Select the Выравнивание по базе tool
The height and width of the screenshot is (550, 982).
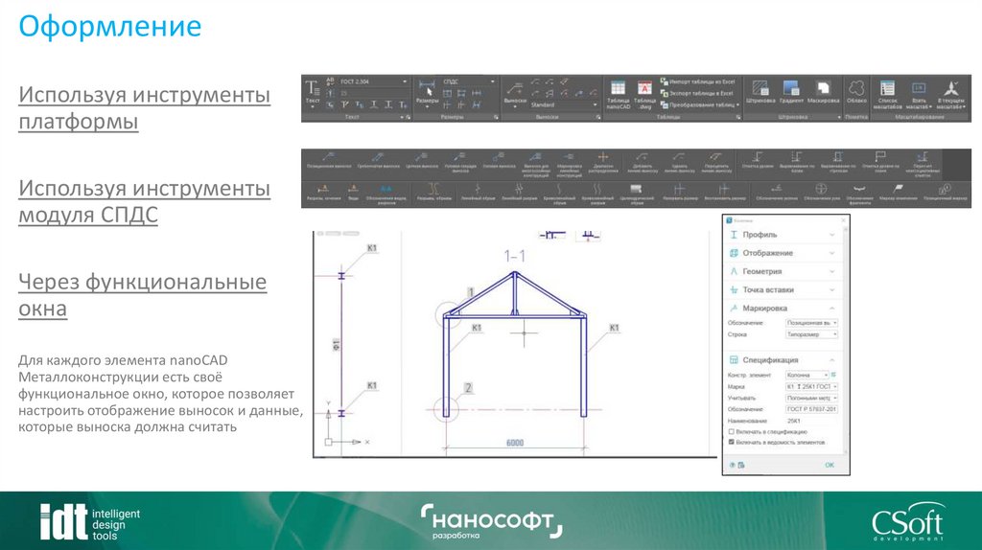coord(797,162)
